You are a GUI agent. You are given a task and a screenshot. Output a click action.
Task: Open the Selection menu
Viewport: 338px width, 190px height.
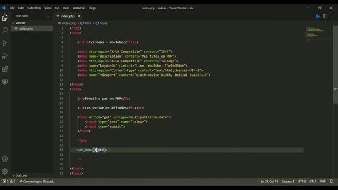click(34, 8)
